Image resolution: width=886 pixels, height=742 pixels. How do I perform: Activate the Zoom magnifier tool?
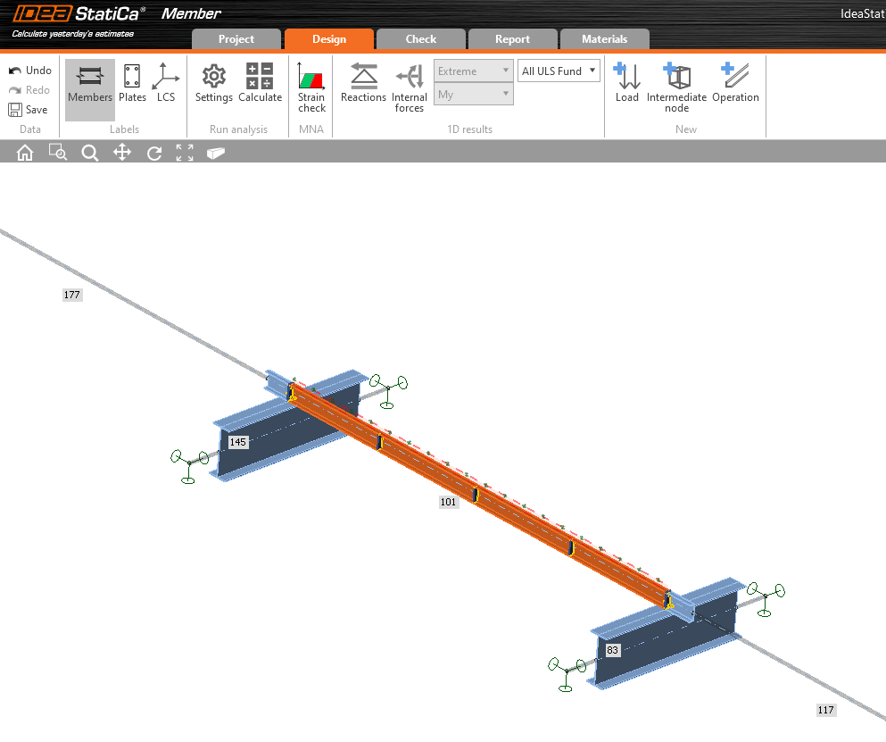point(89,152)
